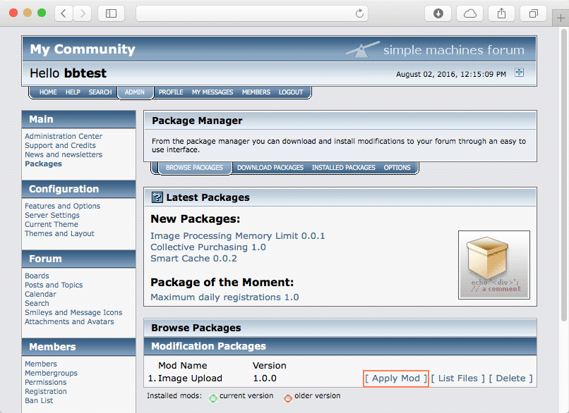
Task: Click the Safari forward arrow button
Action: pos(83,13)
